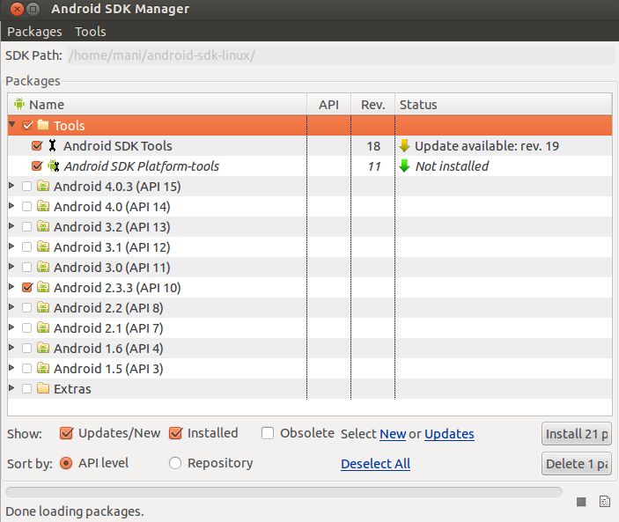619x522 pixels.
Task: Close the Android SDK Manager window
Action: pos(17,9)
